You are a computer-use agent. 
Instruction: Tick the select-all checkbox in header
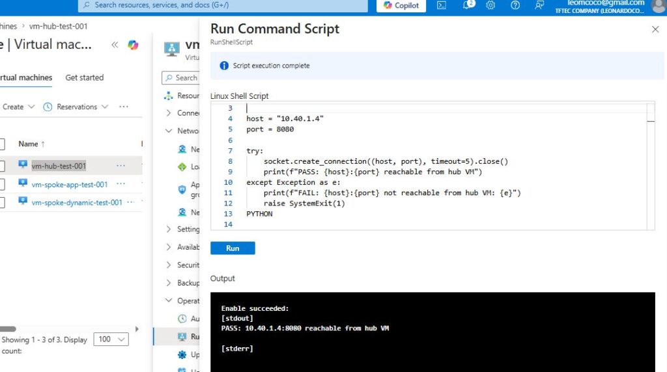click(x=2, y=144)
